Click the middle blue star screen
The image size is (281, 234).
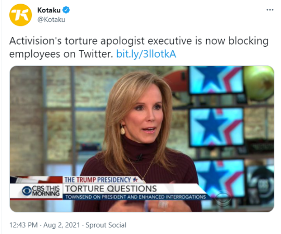tap(216, 127)
